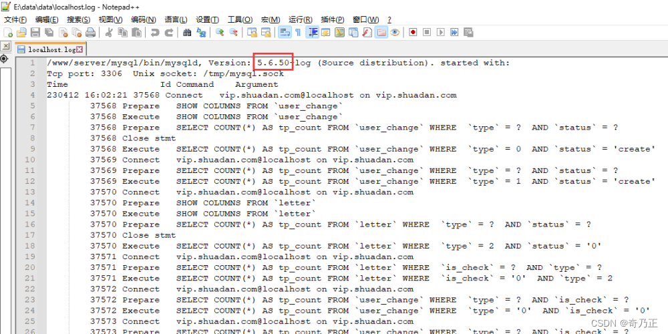The height and width of the screenshot is (334, 668).
Task: Click '37568 Close stmt' on line 8
Action: click(133, 138)
